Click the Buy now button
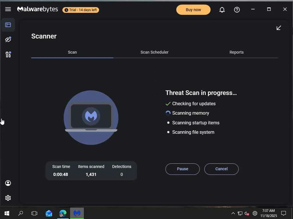293x219 pixels. (193, 10)
